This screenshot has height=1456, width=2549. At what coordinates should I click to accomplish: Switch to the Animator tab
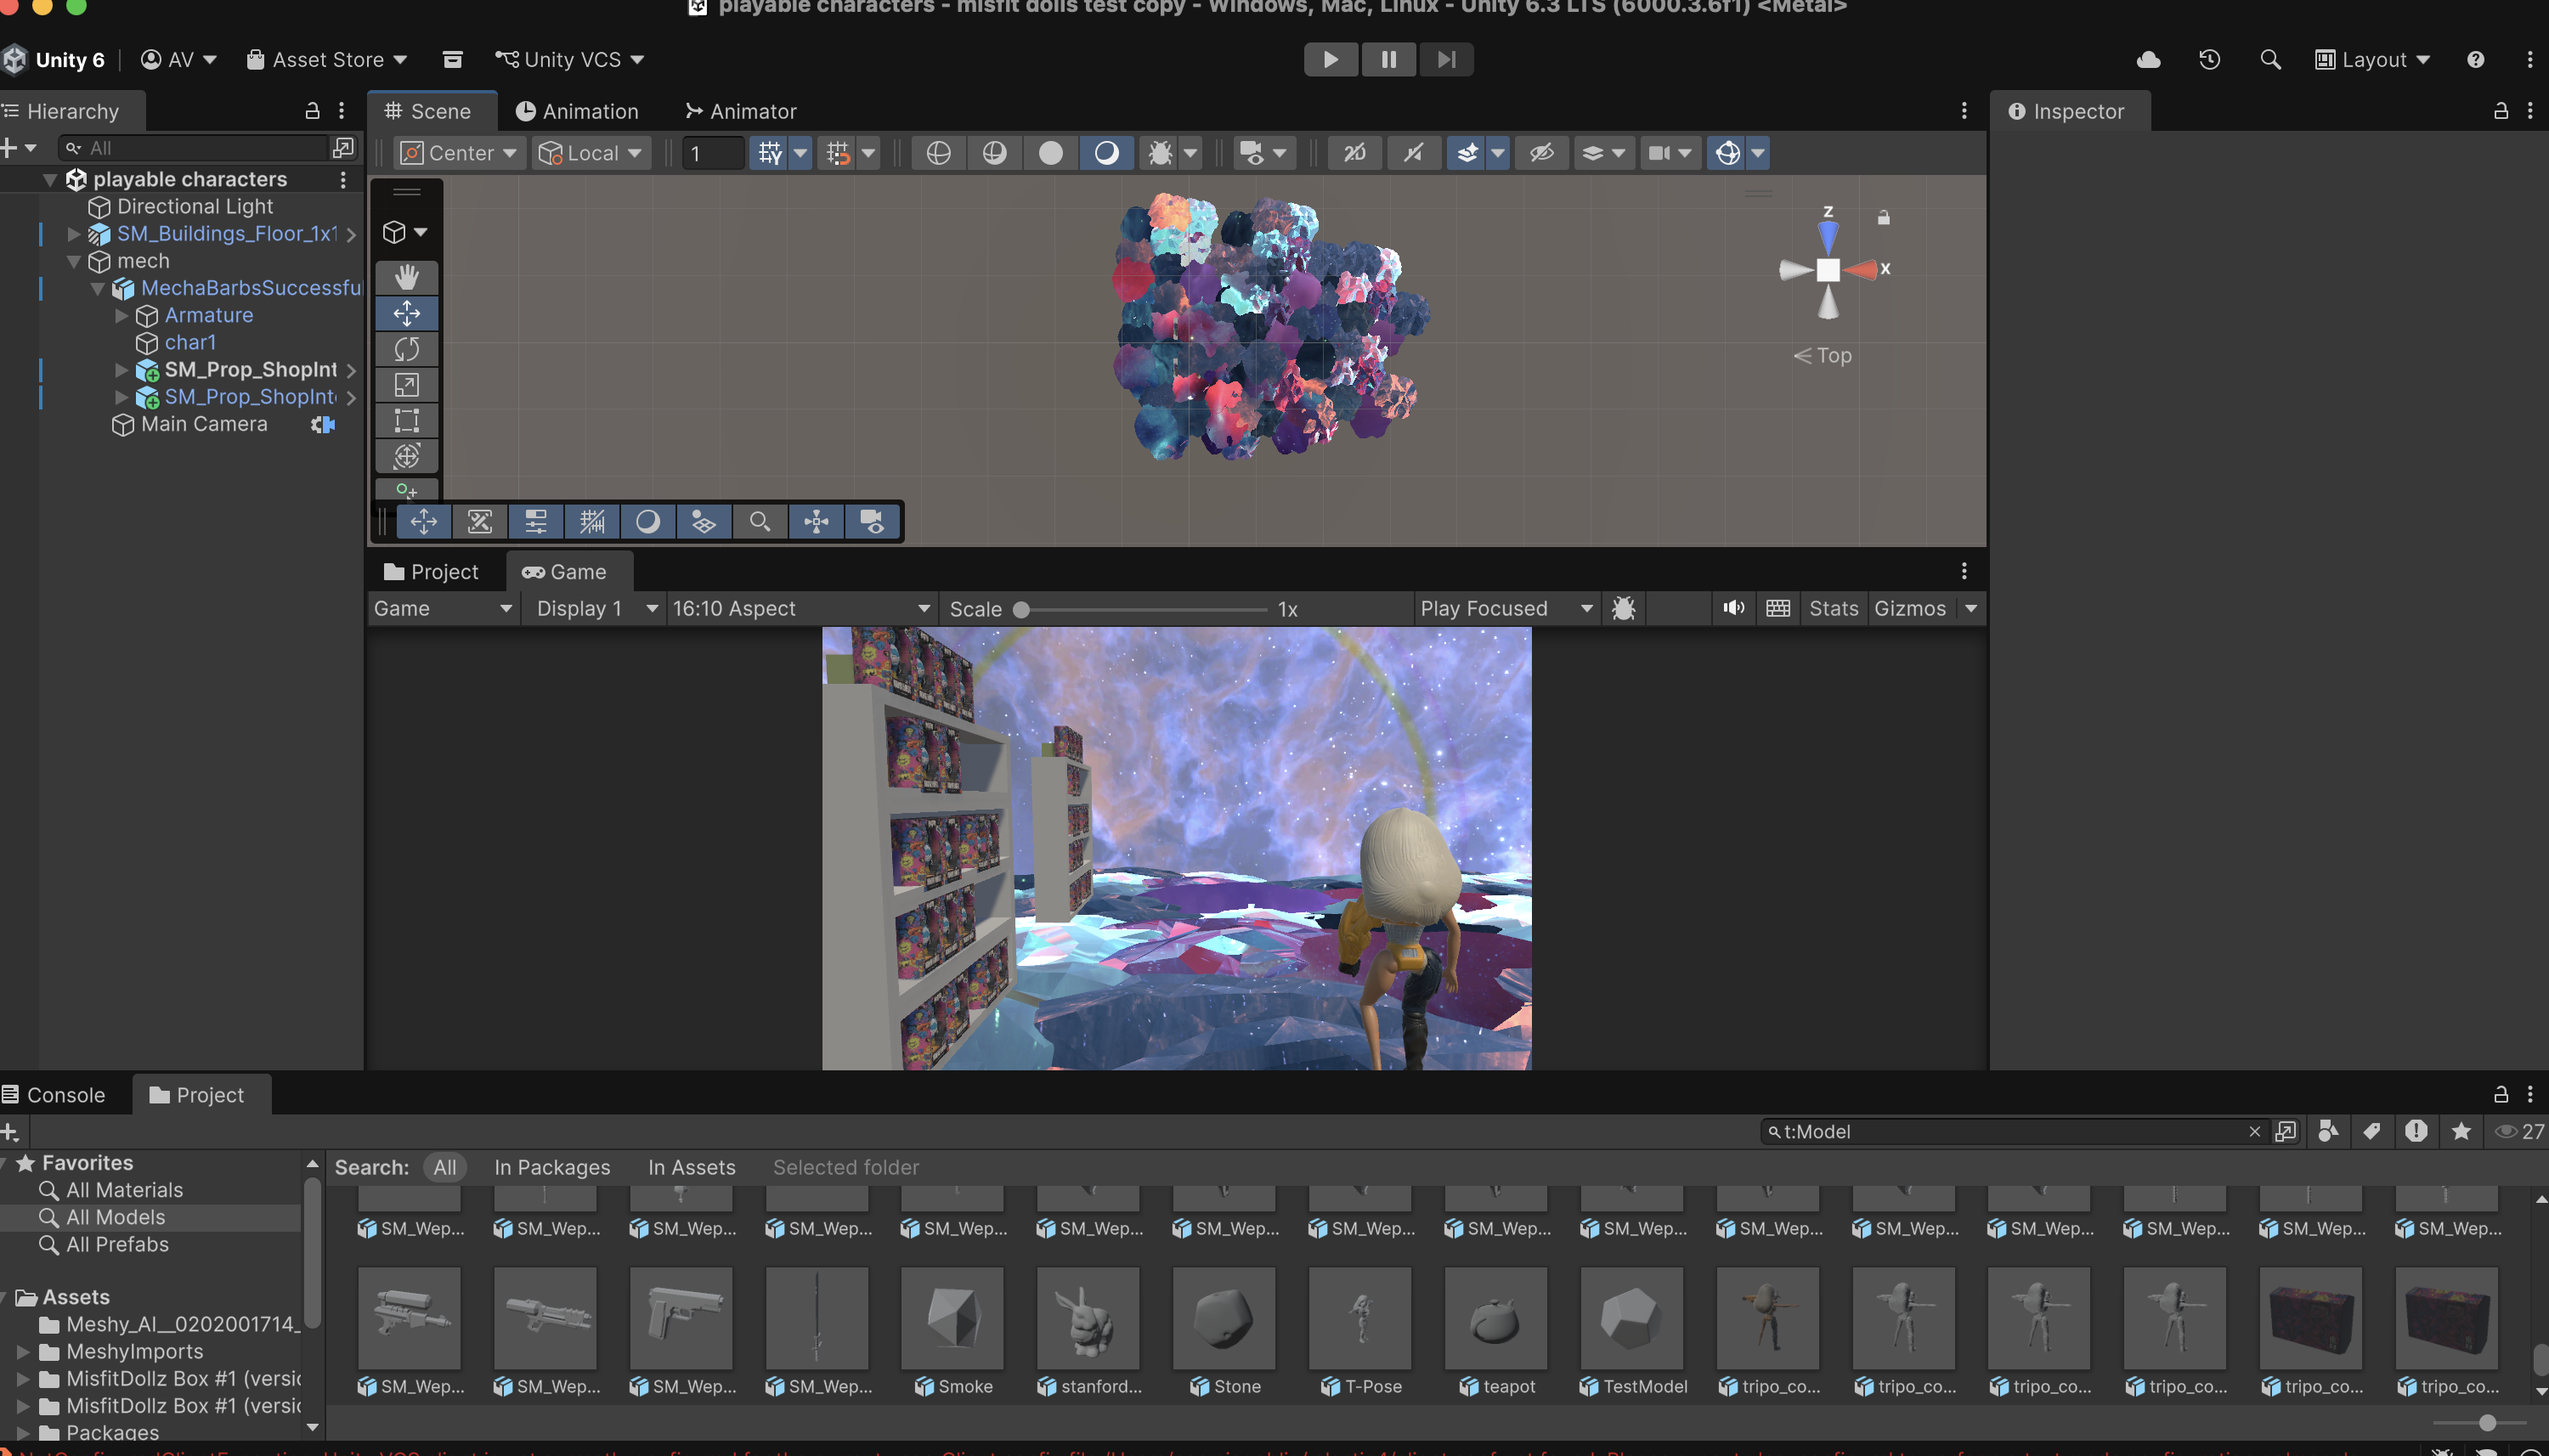[x=741, y=111]
